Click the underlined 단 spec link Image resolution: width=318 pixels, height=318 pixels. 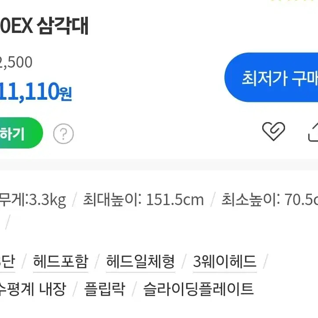pyautogui.click(x=7, y=261)
